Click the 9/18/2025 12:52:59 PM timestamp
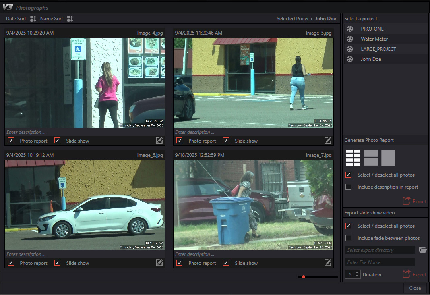 pyautogui.click(x=200, y=155)
